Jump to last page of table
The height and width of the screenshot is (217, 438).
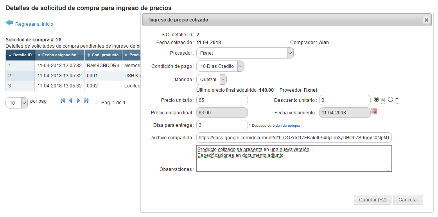point(86,101)
